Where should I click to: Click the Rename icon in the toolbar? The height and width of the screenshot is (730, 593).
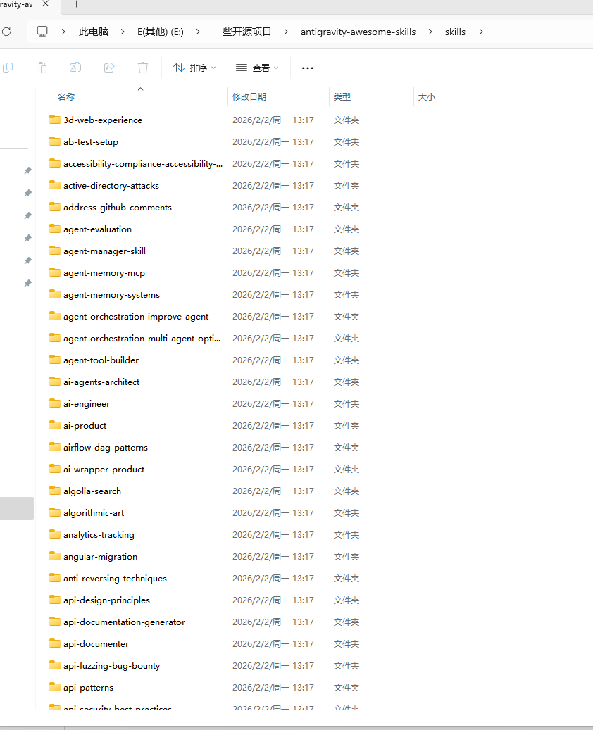(75, 68)
